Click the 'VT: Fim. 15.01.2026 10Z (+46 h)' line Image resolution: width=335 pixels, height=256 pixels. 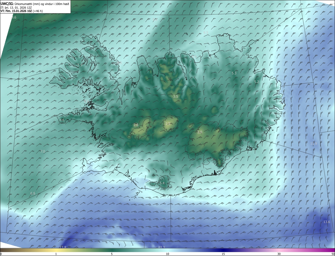tap(21, 11)
